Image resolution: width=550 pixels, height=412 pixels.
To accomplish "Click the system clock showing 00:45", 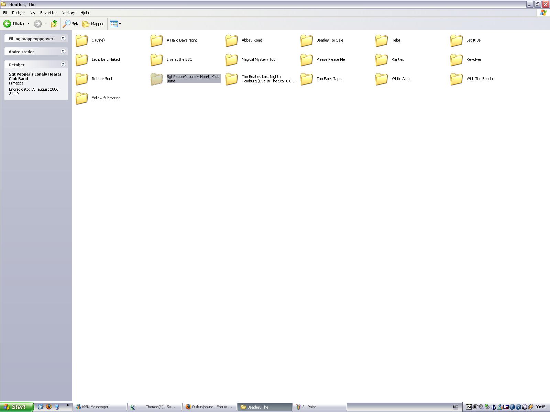I will coord(541,407).
